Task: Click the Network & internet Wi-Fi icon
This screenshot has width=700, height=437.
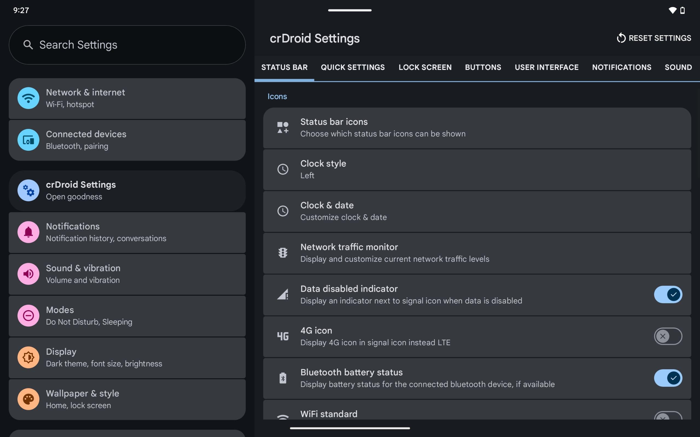Action: pyautogui.click(x=28, y=98)
